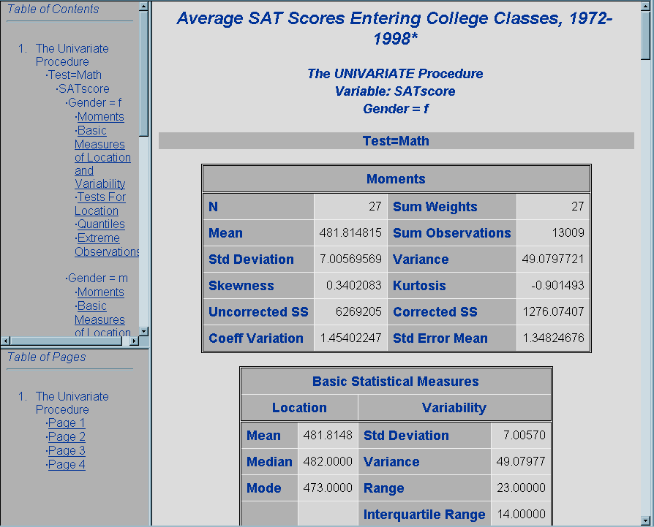Click Interquartile Range value 14.00000

pyautogui.click(x=521, y=514)
